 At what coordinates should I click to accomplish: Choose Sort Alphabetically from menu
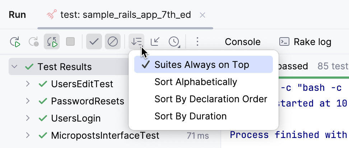click(x=196, y=82)
